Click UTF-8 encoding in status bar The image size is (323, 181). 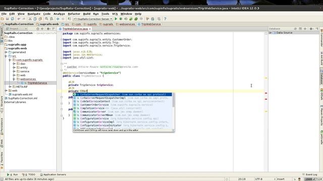pos(259,179)
